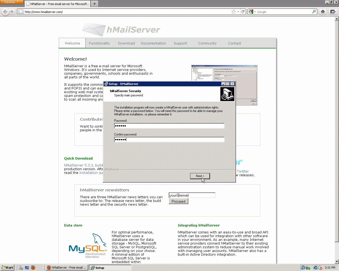Click the network connection tray icon

[x=315, y=268]
